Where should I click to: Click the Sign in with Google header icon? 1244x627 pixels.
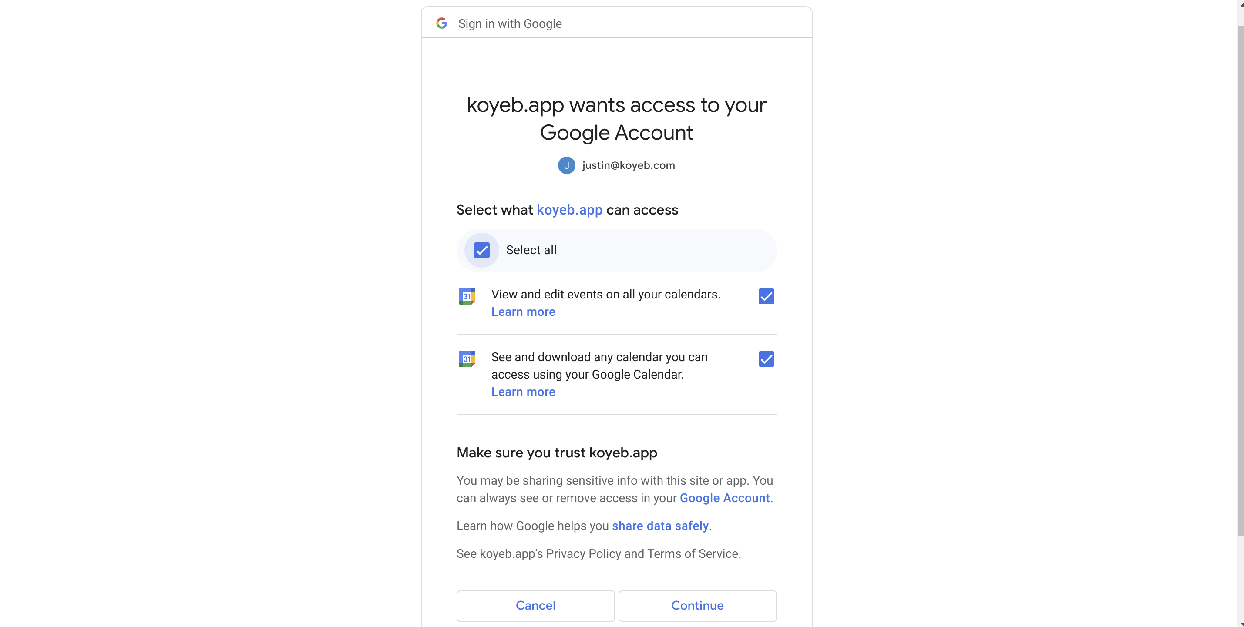[442, 22]
